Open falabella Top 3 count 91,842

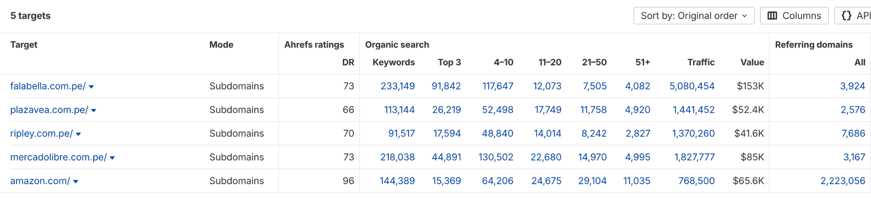[x=446, y=86]
